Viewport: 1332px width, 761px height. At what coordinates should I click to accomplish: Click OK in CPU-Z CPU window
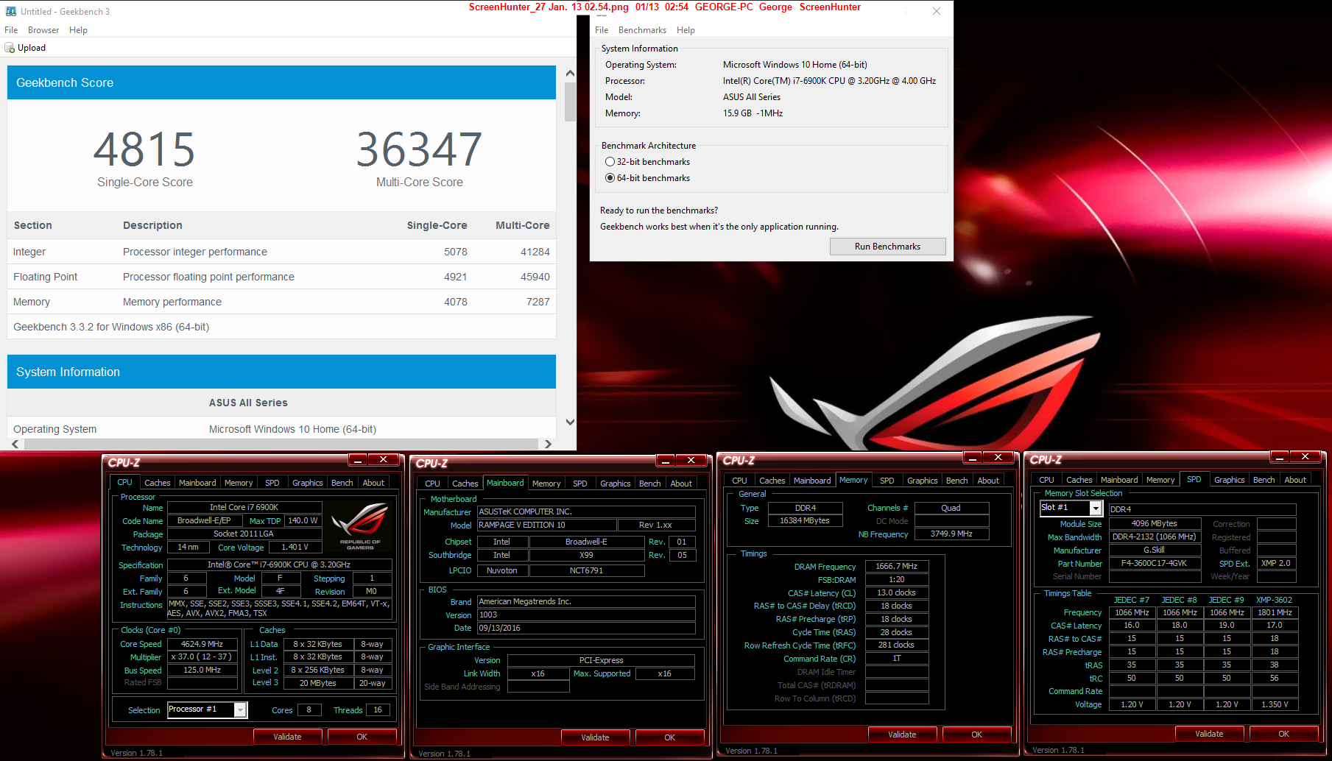point(362,737)
